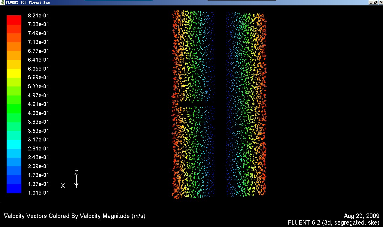Click the right velocity vector column
The width and height of the screenshot is (383, 227).
tap(246, 105)
